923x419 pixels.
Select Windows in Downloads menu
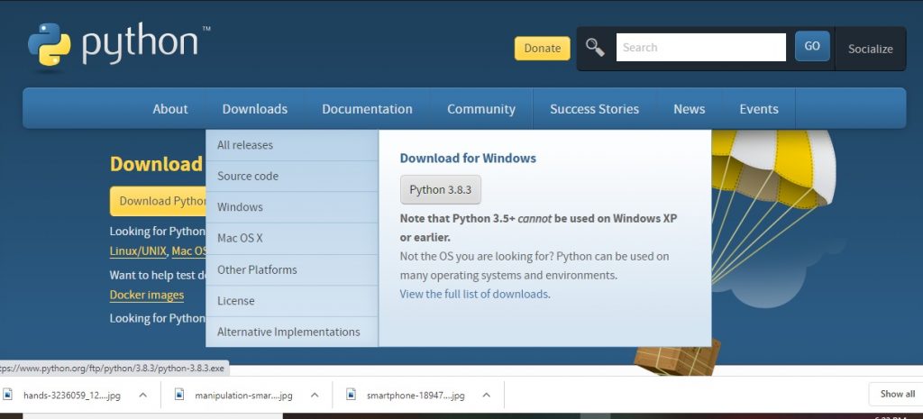[292, 207]
